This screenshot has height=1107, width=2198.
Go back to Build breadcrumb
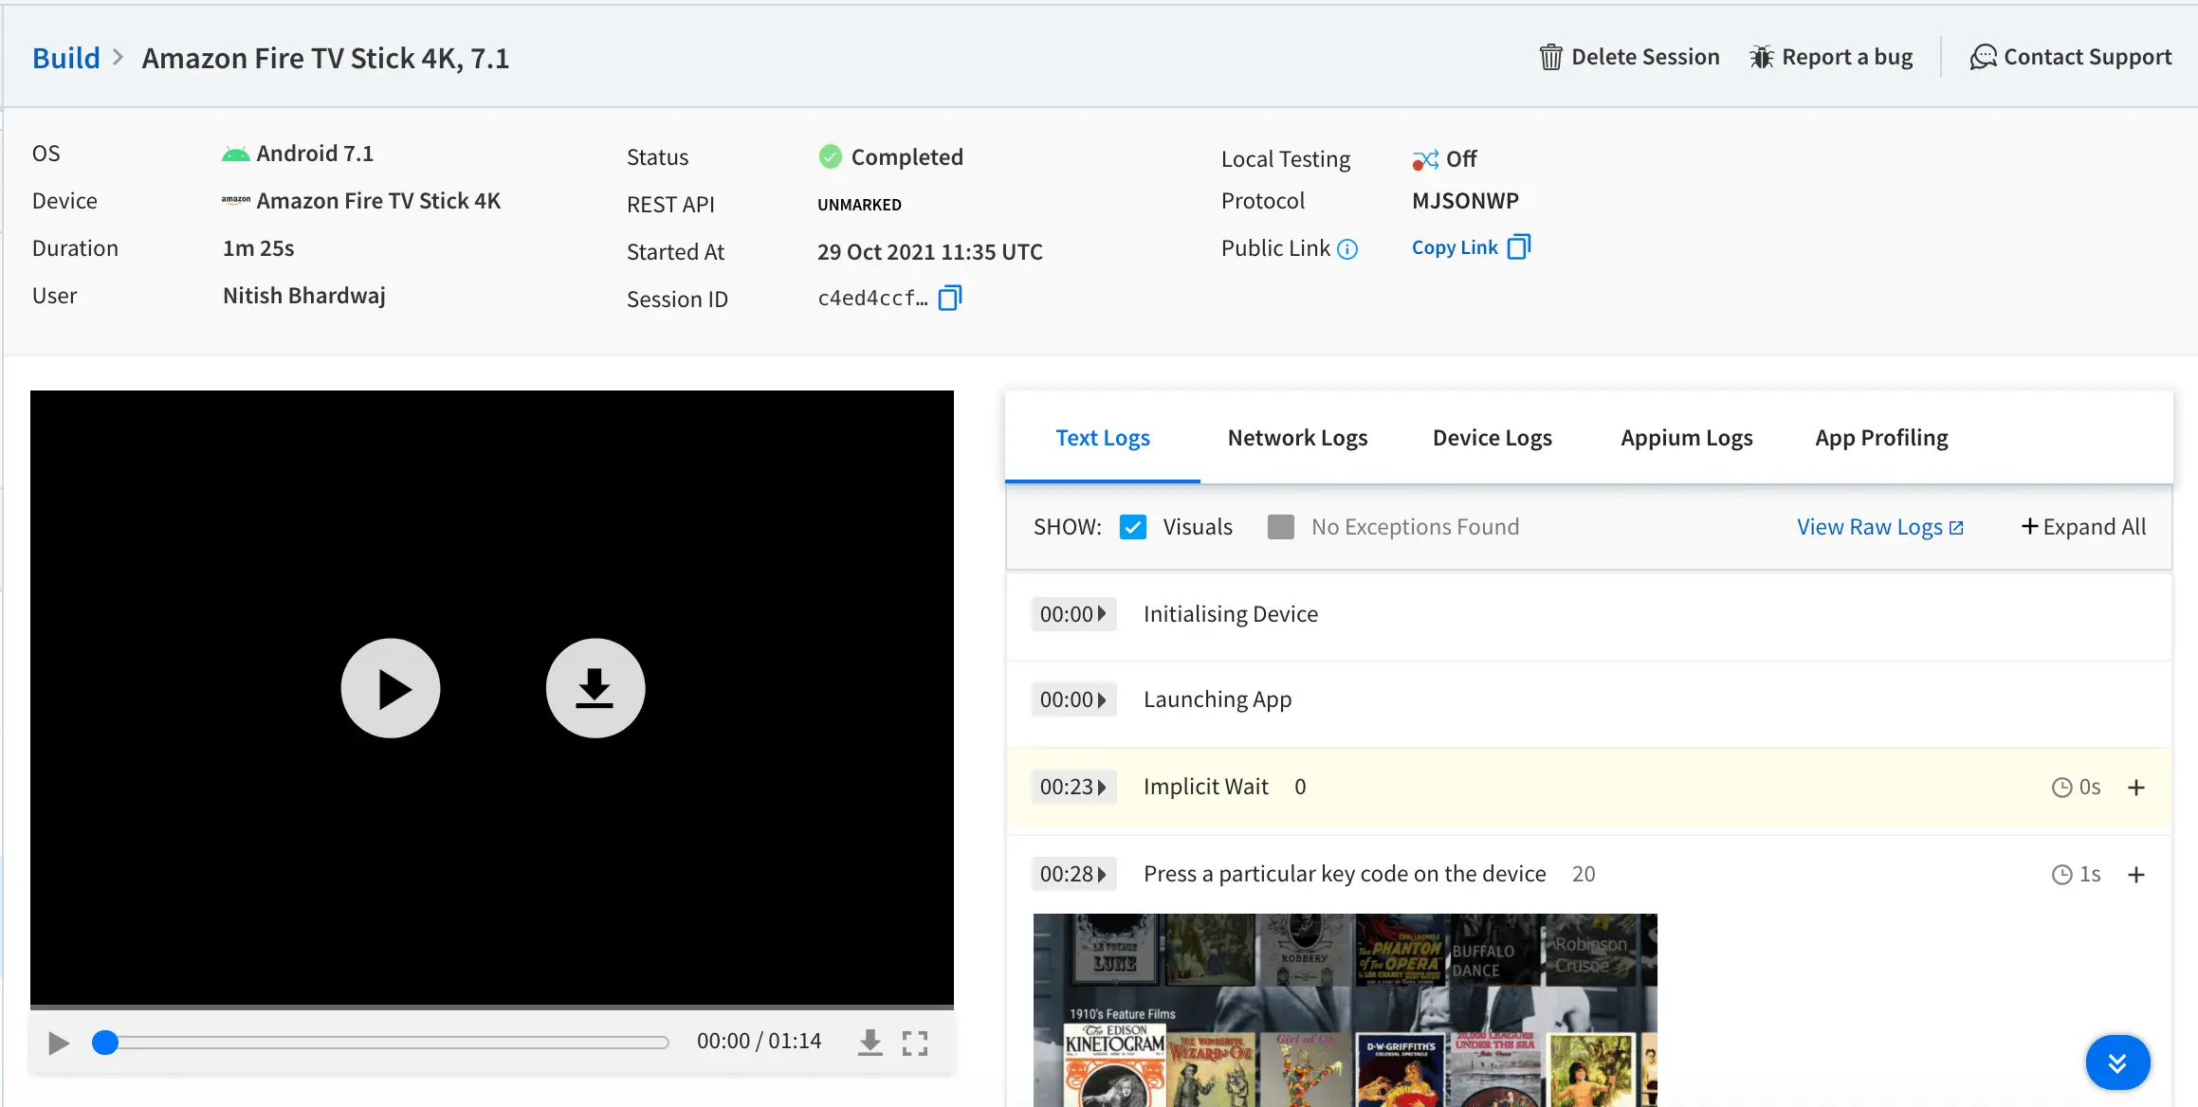65,58
